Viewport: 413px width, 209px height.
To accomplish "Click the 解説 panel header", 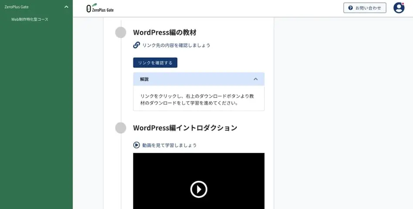I will tap(199, 79).
